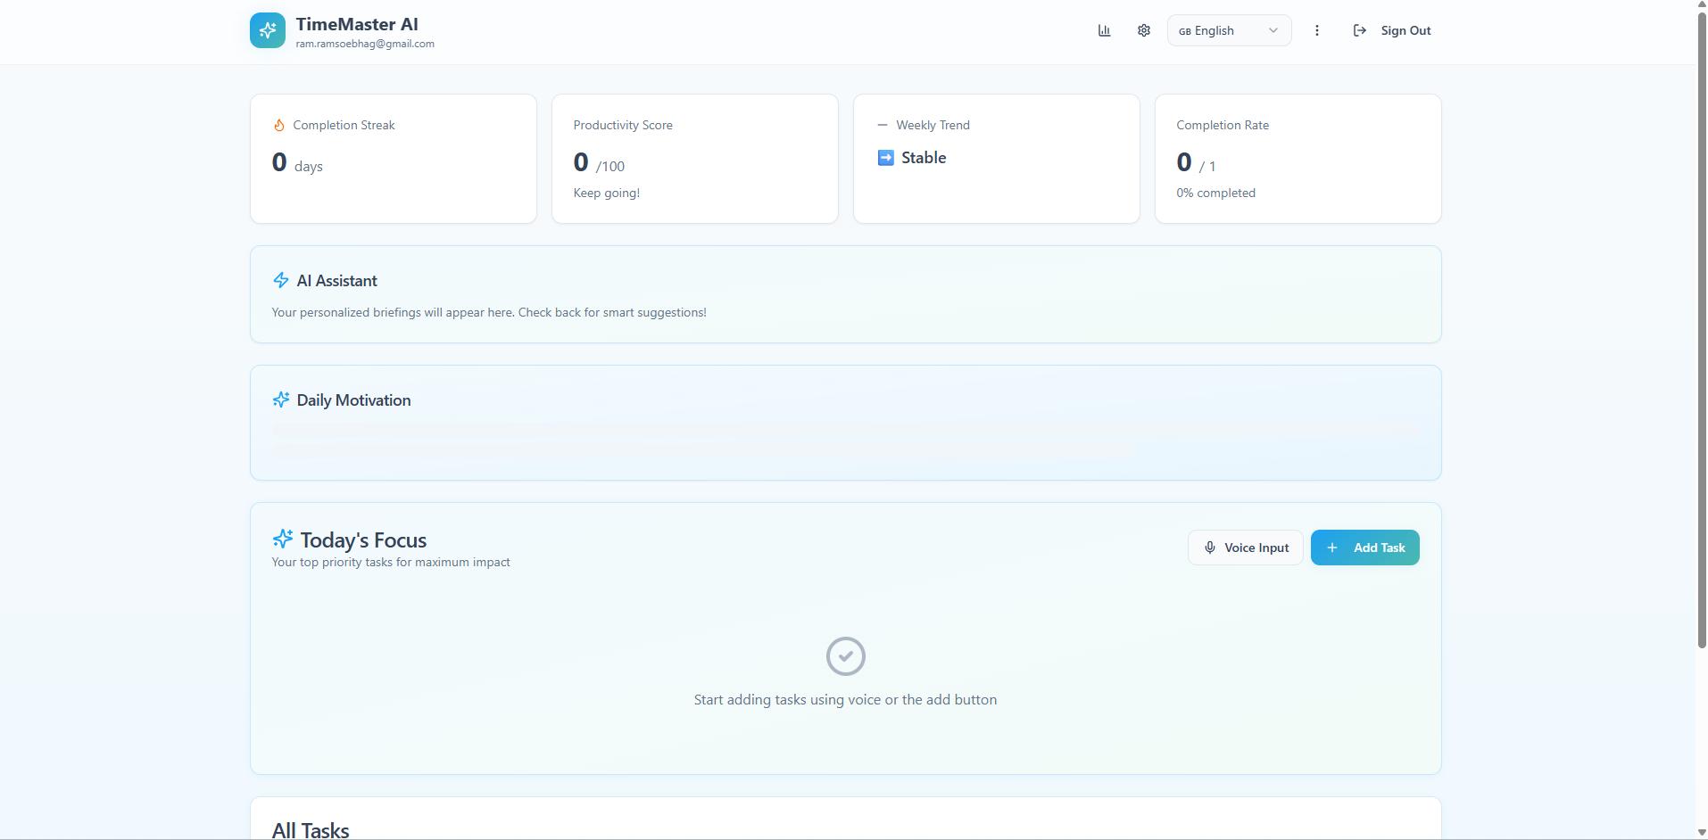This screenshot has width=1708, height=840.
Task: Click the Today's Focus sparkle icon
Action: [x=282, y=539]
